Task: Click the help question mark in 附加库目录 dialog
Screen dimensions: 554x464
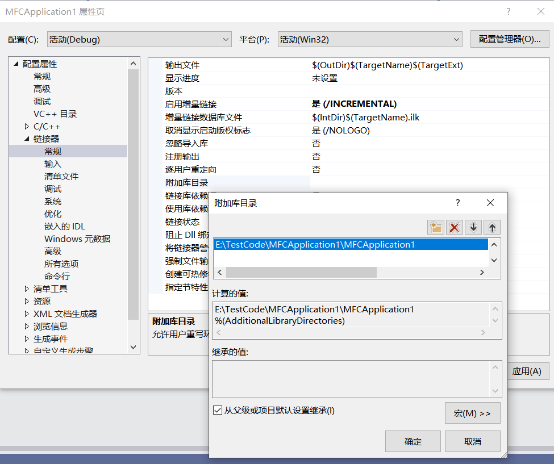Action: [458, 203]
